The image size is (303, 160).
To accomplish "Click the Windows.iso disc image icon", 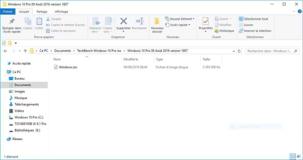I will 56,67.
